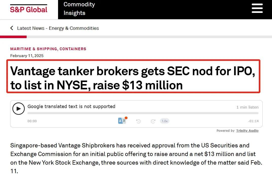Click the Vantage tanker brokers headline
The width and height of the screenshot is (272, 181).
(x=133, y=78)
